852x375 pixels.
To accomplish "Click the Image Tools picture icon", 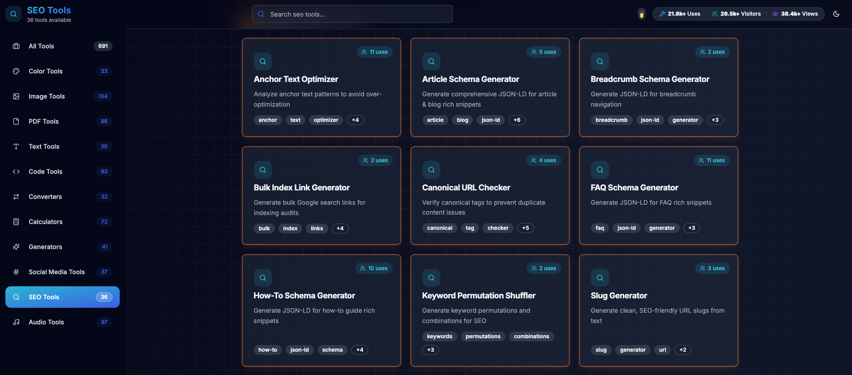I will [16, 96].
